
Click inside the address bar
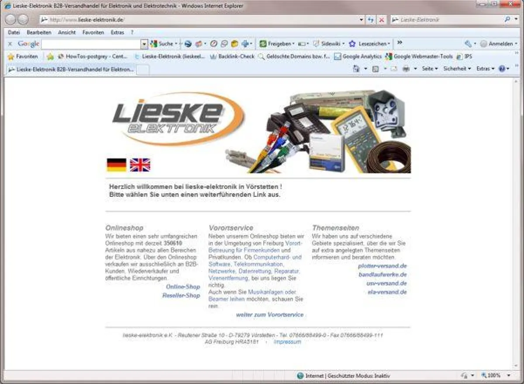tap(175, 20)
